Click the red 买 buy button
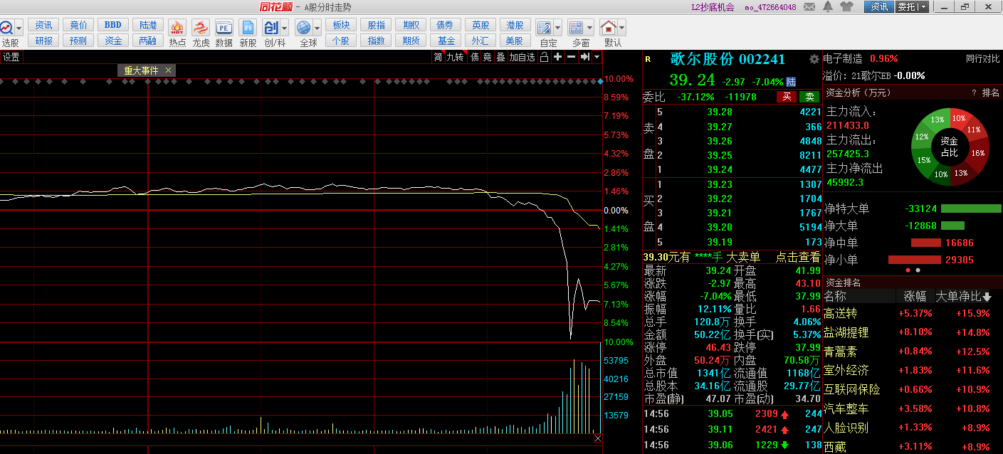 pos(787,97)
